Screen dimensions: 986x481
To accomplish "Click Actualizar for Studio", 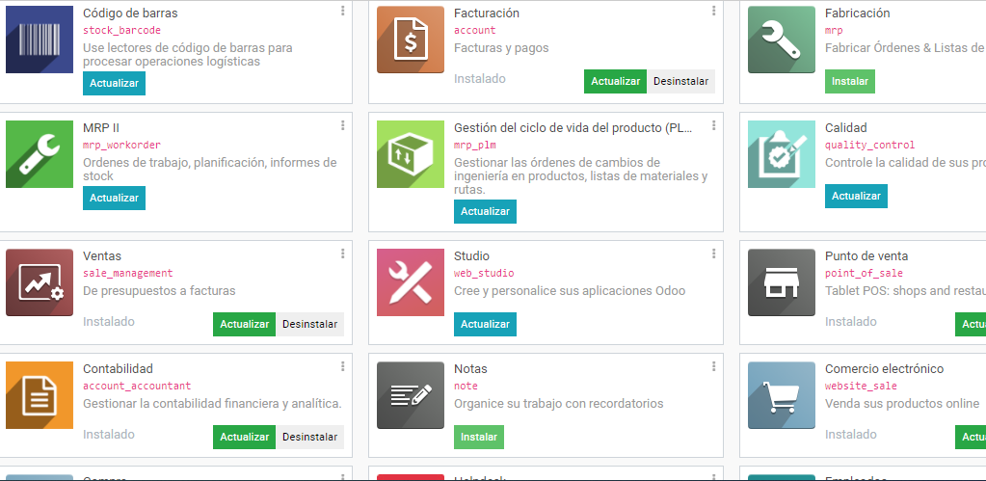I will [x=485, y=324].
